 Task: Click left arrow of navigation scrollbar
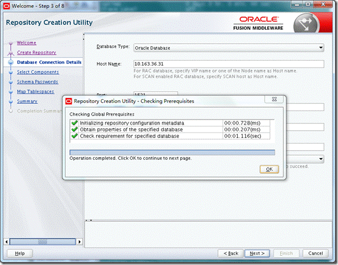pos(7,242)
